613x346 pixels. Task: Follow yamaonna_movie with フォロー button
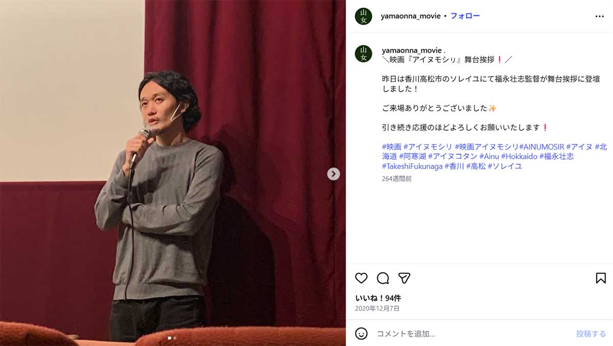click(465, 16)
